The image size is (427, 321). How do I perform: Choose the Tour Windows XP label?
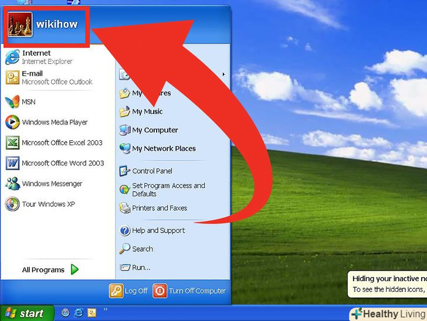(49, 204)
